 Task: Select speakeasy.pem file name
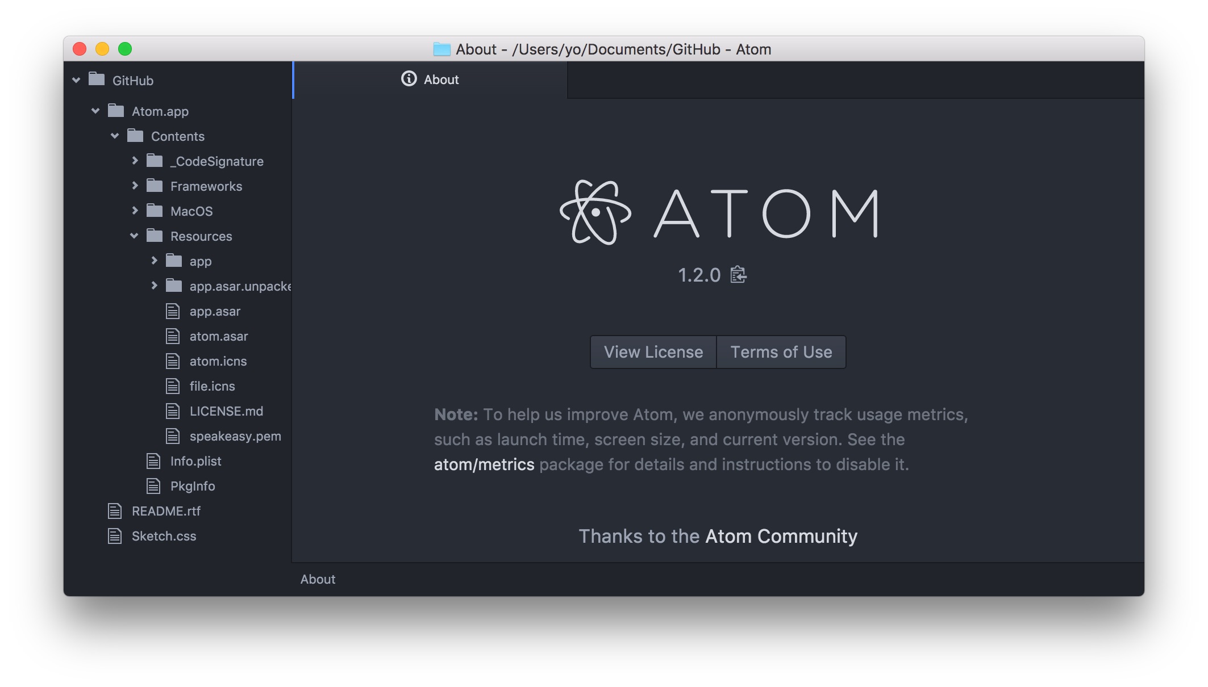tap(235, 436)
